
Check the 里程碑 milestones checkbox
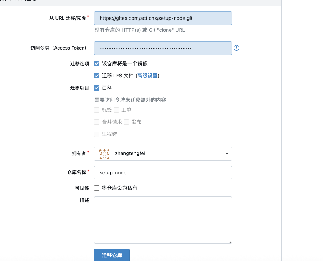point(97,134)
